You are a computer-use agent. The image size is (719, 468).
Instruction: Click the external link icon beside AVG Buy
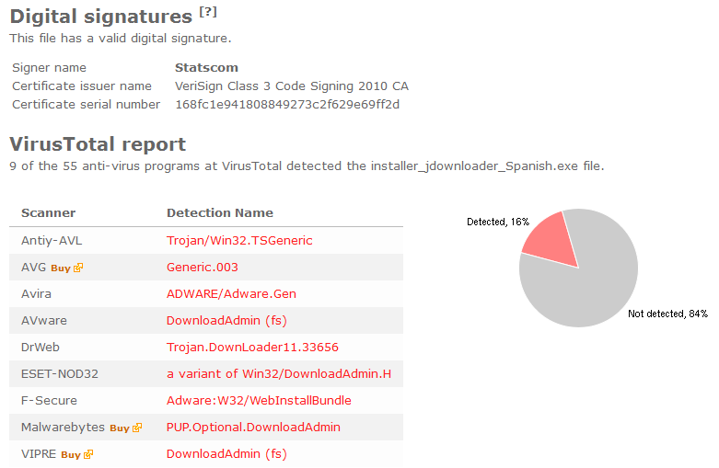pos(78,268)
